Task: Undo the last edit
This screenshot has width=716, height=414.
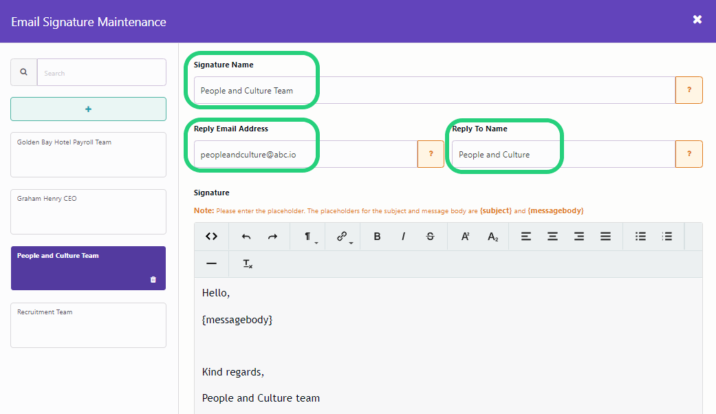Action: 246,237
